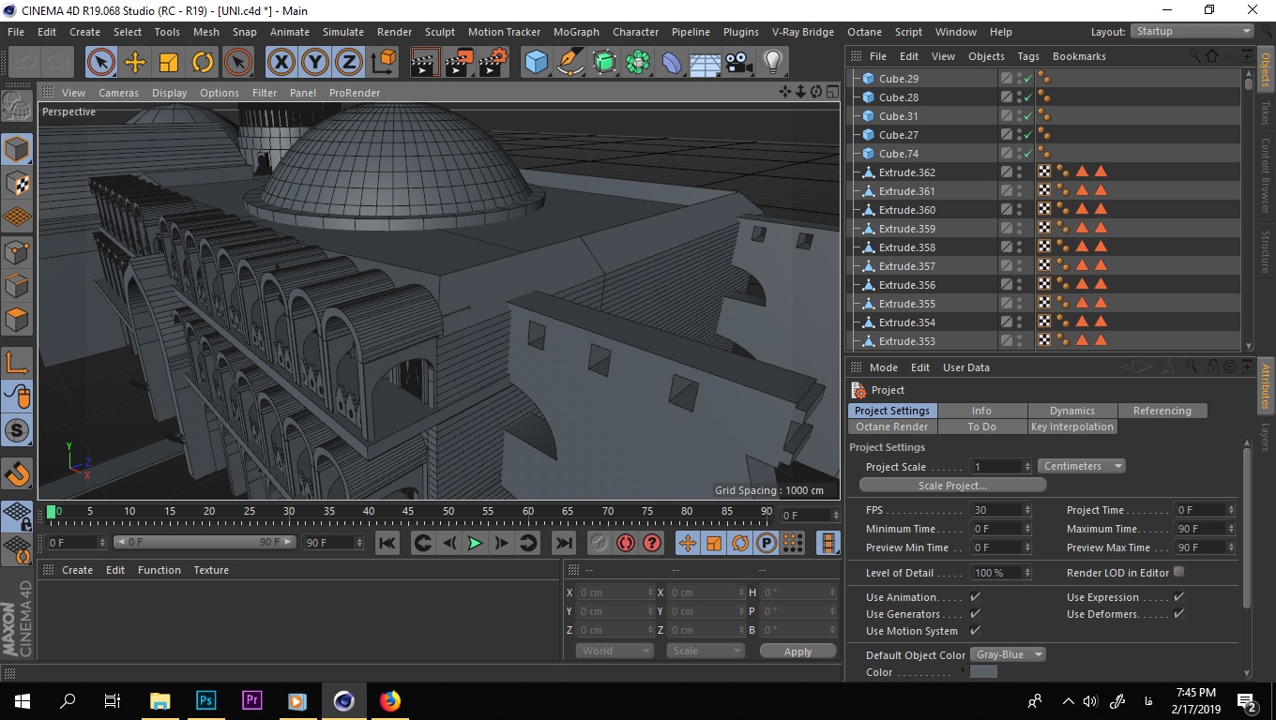Go to start of animation
The width and height of the screenshot is (1276, 720).
[387, 543]
